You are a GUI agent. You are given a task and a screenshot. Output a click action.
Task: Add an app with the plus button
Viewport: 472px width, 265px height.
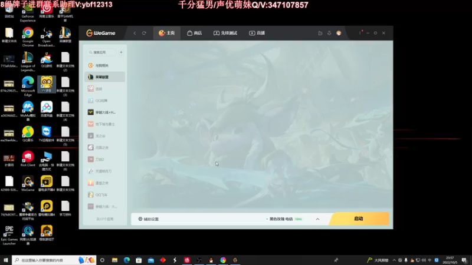(x=121, y=52)
